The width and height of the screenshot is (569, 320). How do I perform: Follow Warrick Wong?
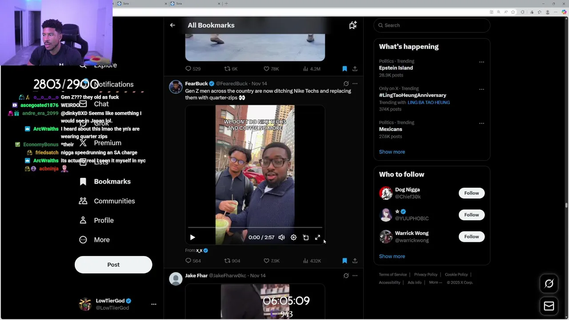(x=472, y=237)
